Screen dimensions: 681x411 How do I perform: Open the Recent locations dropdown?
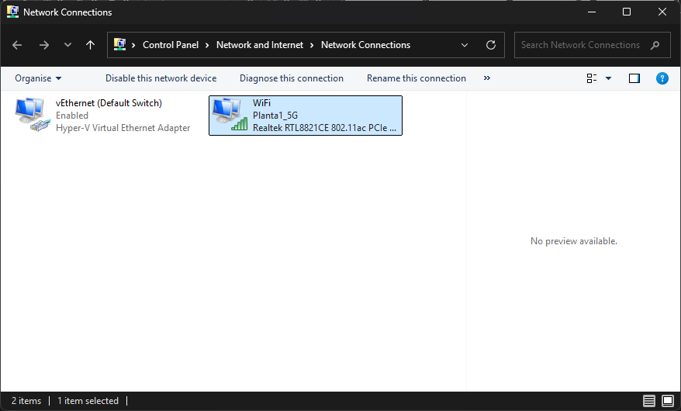(67, 45)
